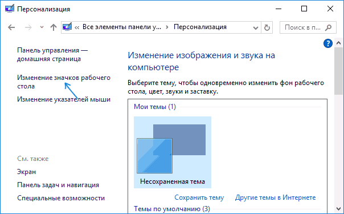Image resolution: width=344 pixels, height=214 pixels.
Task: Open Панель управления — домашняя страница link
Action: [52, 54]
